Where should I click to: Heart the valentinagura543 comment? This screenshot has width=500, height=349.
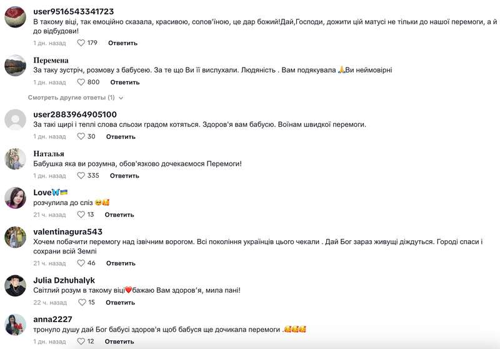pos(81,263)
